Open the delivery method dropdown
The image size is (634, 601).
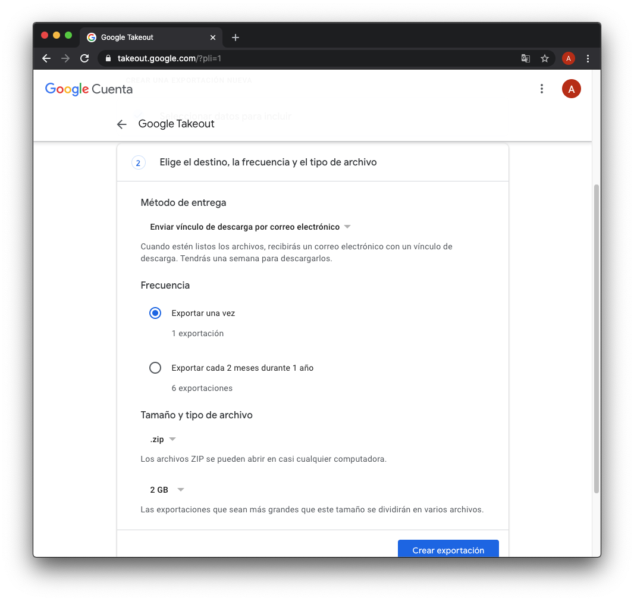pyautogui.click(x=250, y=227)
